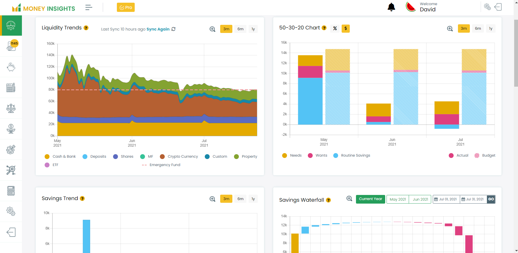Open the piggy bank sidebar icon

coord(11,67)
